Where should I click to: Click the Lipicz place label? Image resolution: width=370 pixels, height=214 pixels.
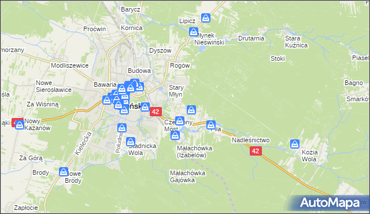[x=187, y=21]
